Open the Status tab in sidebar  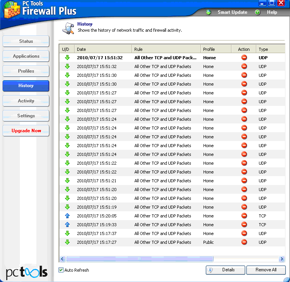tap(26, 41)
